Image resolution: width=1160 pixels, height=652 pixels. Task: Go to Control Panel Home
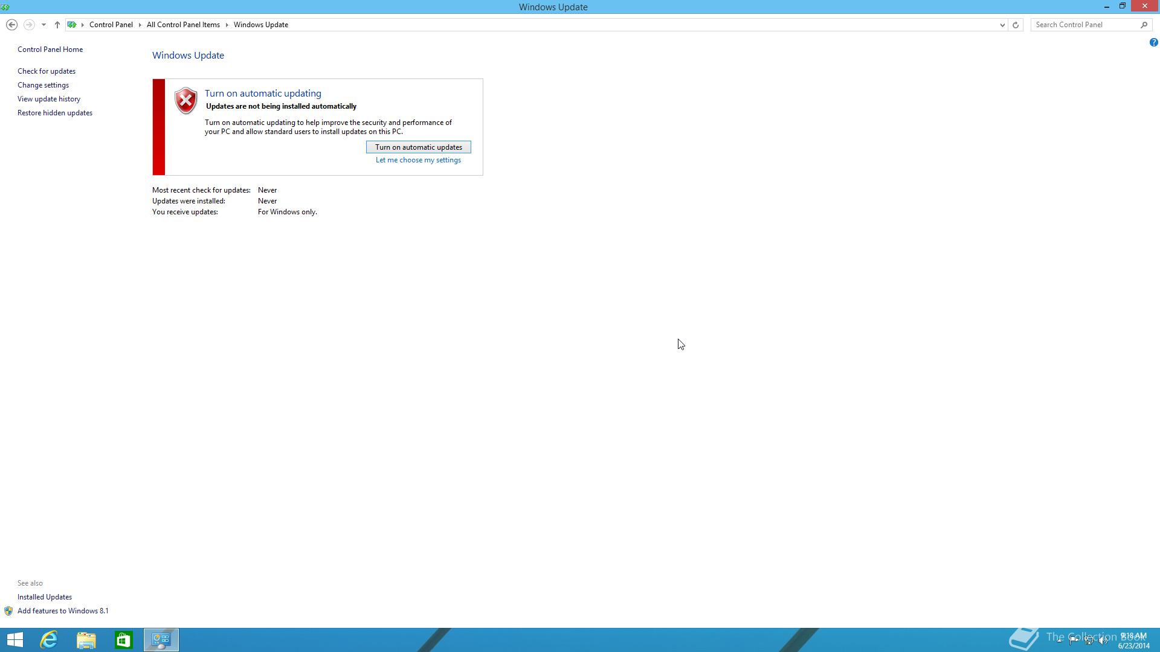50,50
